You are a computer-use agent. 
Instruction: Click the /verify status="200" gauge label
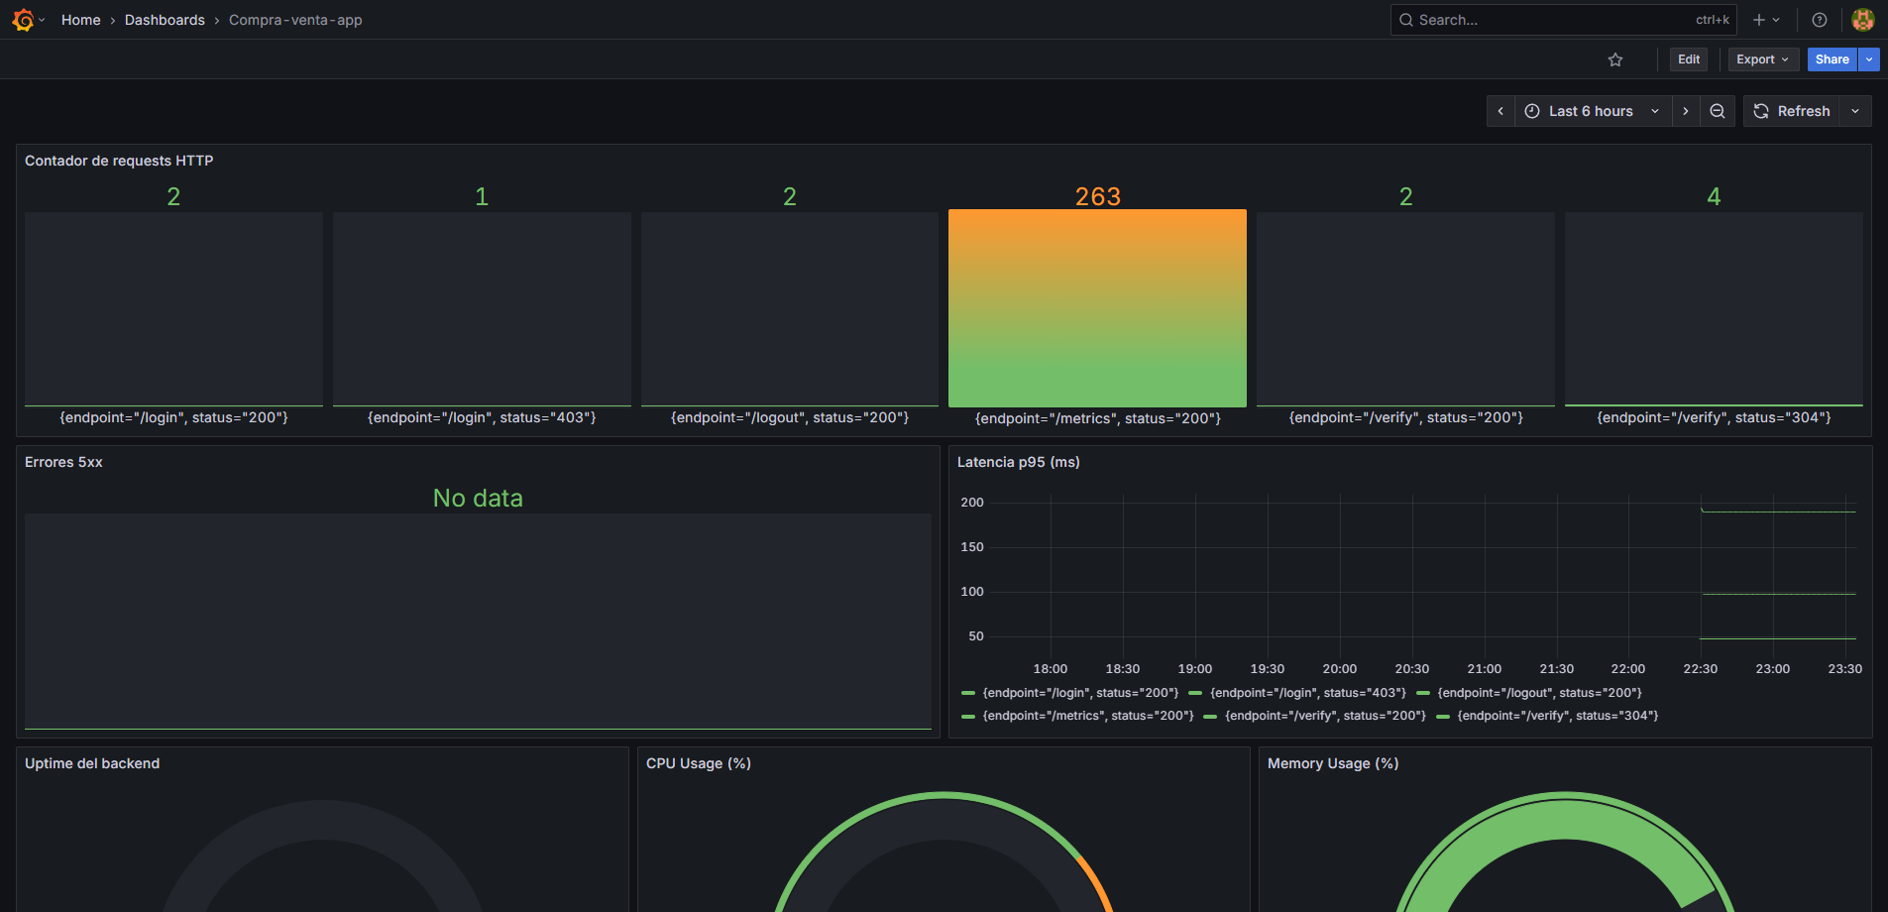(x=1405, y=417)
